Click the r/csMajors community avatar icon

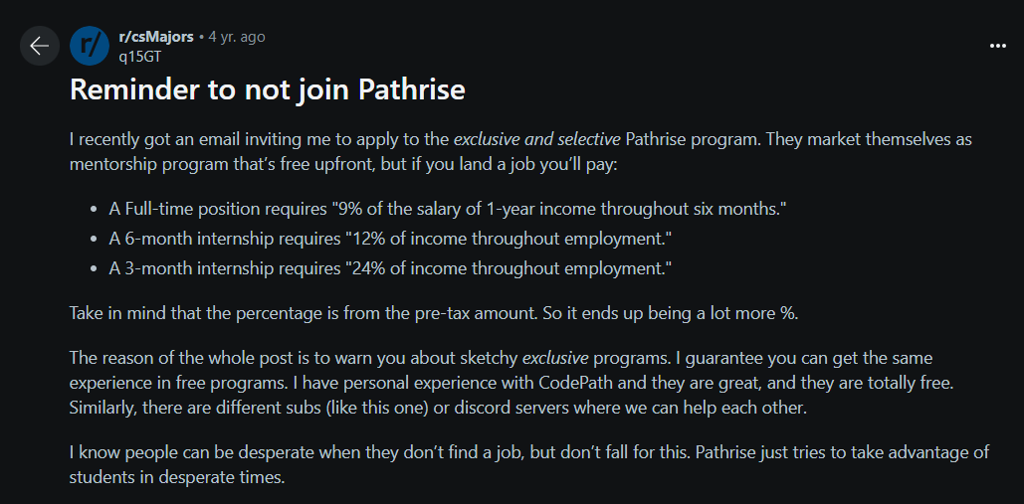point(89,47)
